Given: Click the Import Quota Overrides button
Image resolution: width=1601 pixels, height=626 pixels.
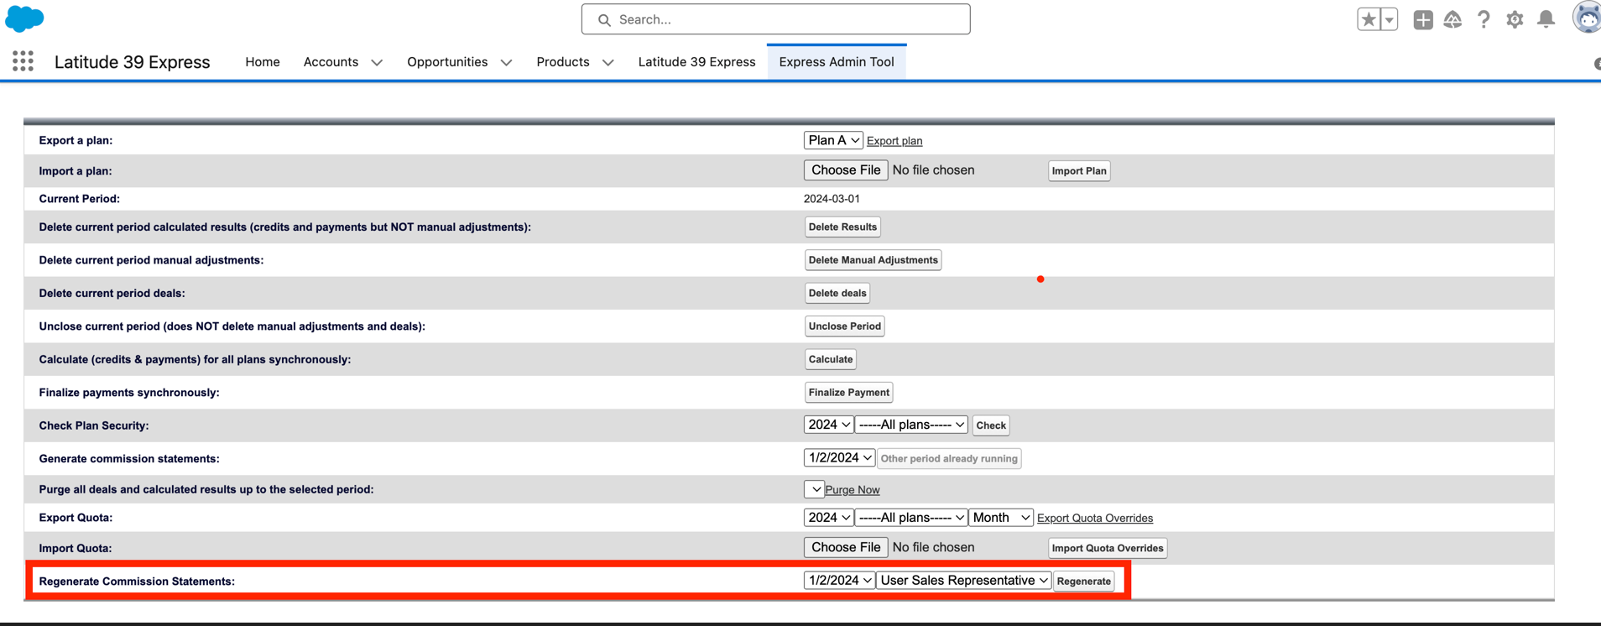Looking at the screenshot, I should pyautogui.click(x=1108, y=549).
